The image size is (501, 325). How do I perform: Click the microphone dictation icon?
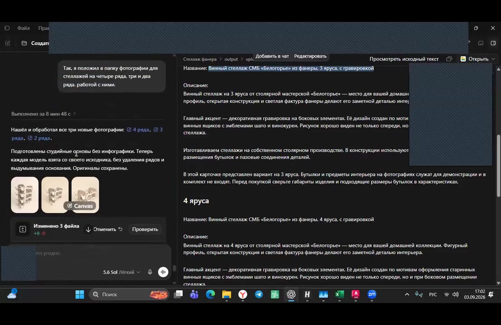(150, 272)
